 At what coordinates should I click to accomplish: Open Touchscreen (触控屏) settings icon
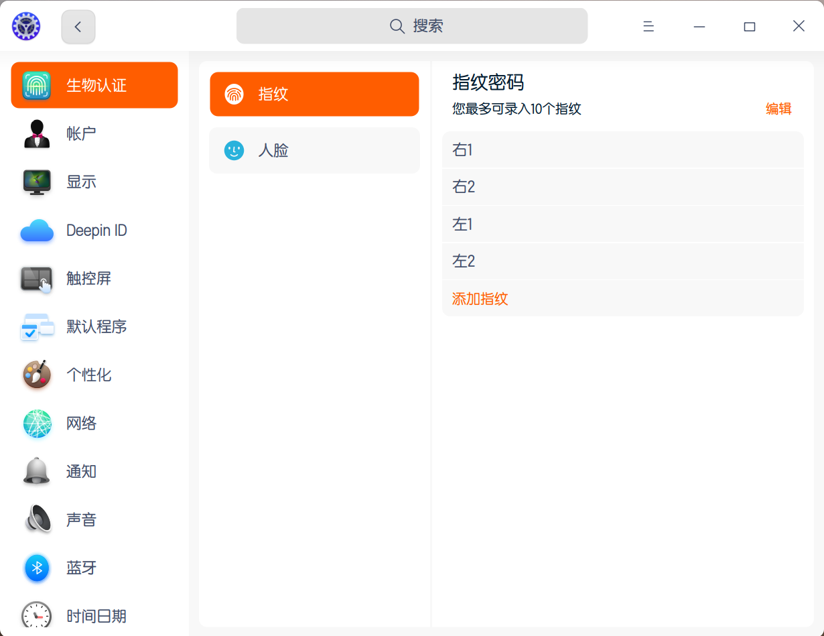pos(37,279)
